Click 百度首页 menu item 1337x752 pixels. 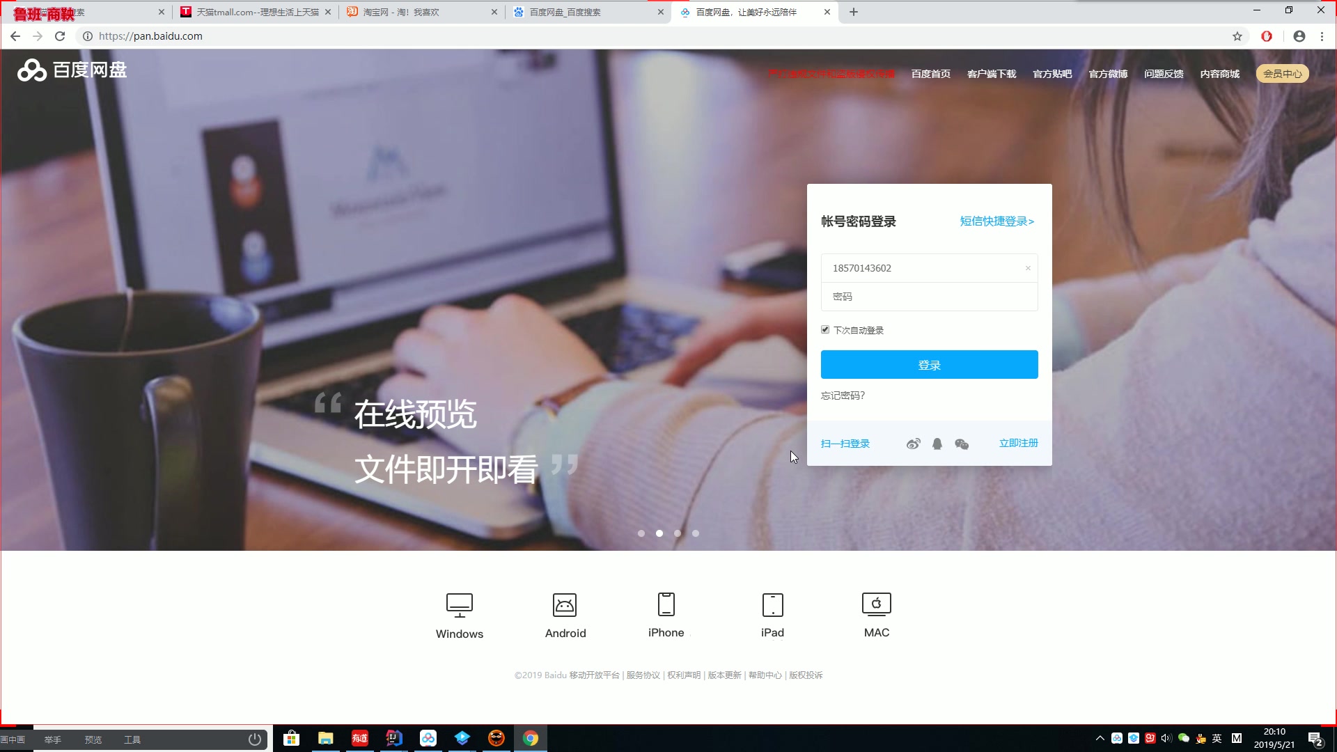(x=931, y=73)
